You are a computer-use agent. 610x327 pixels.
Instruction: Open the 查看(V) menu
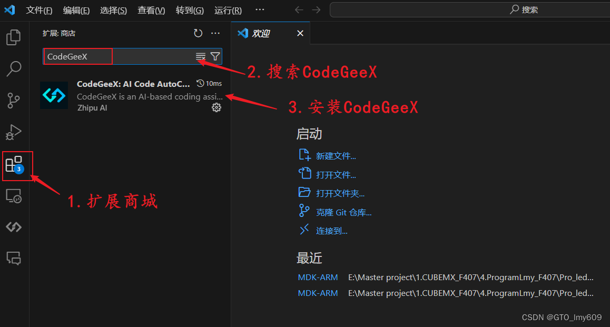pos(151,11)
